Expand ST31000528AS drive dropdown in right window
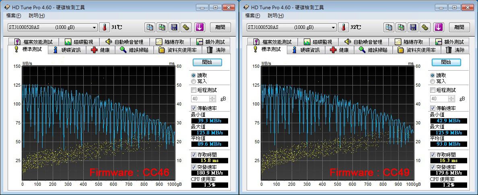This screenshot has width=478, height=195. [x=334, y=27]
